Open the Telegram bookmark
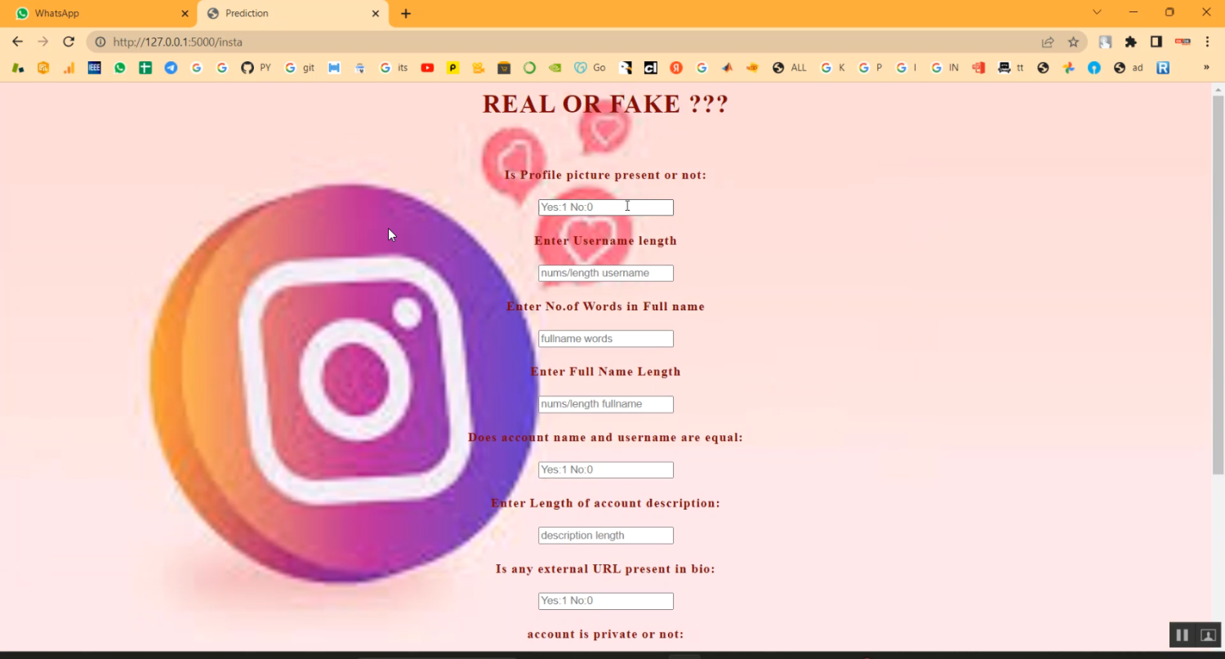Viewport: 1225px width, 659px height. tap(171, 68)
